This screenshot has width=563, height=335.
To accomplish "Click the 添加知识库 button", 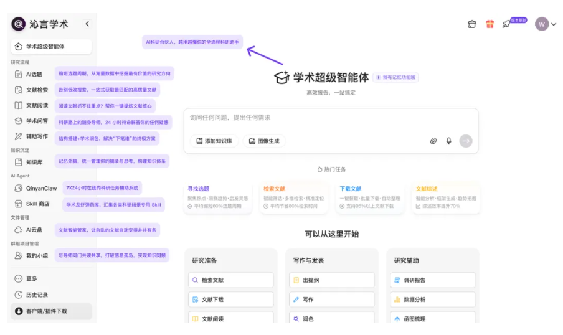I will point(214,141).
